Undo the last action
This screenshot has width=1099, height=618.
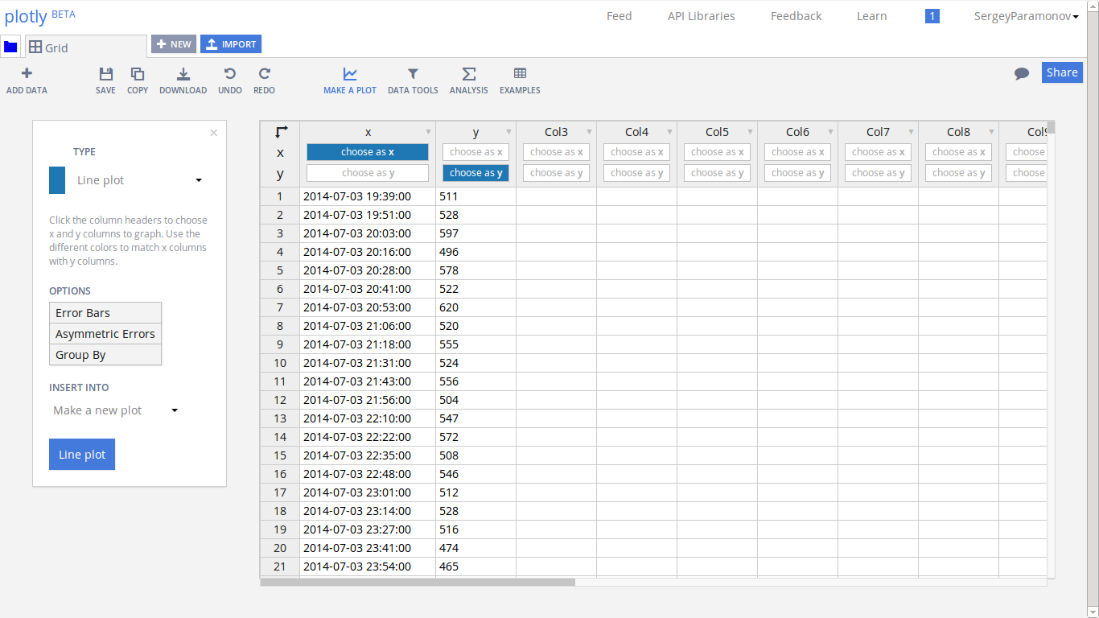click(230, 74)
